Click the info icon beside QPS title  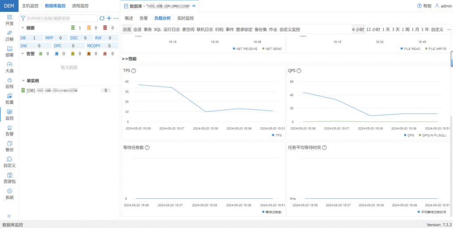coord(299,71)
